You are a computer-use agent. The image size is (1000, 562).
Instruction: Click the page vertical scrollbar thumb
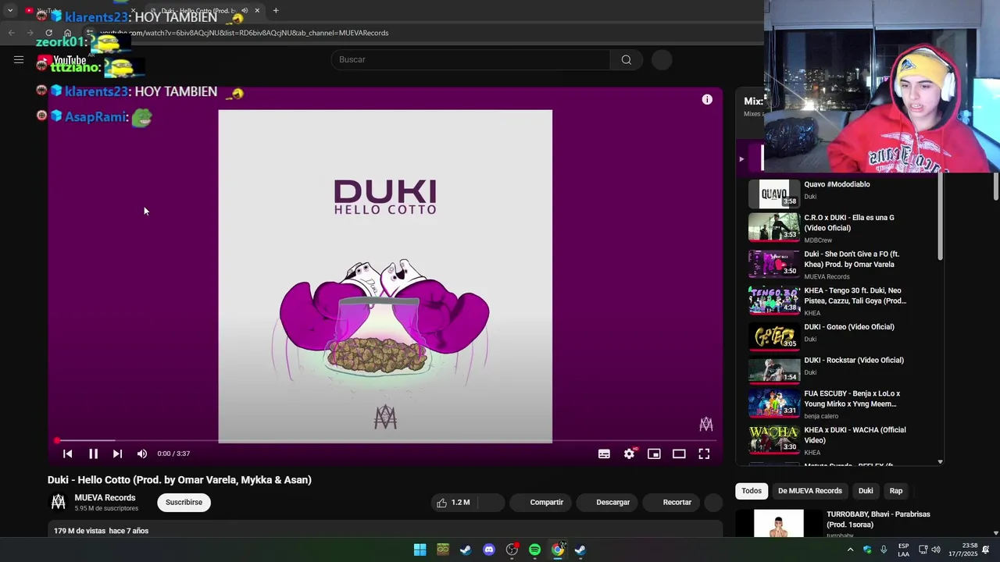pyautogui.click(x=996, y=187)
